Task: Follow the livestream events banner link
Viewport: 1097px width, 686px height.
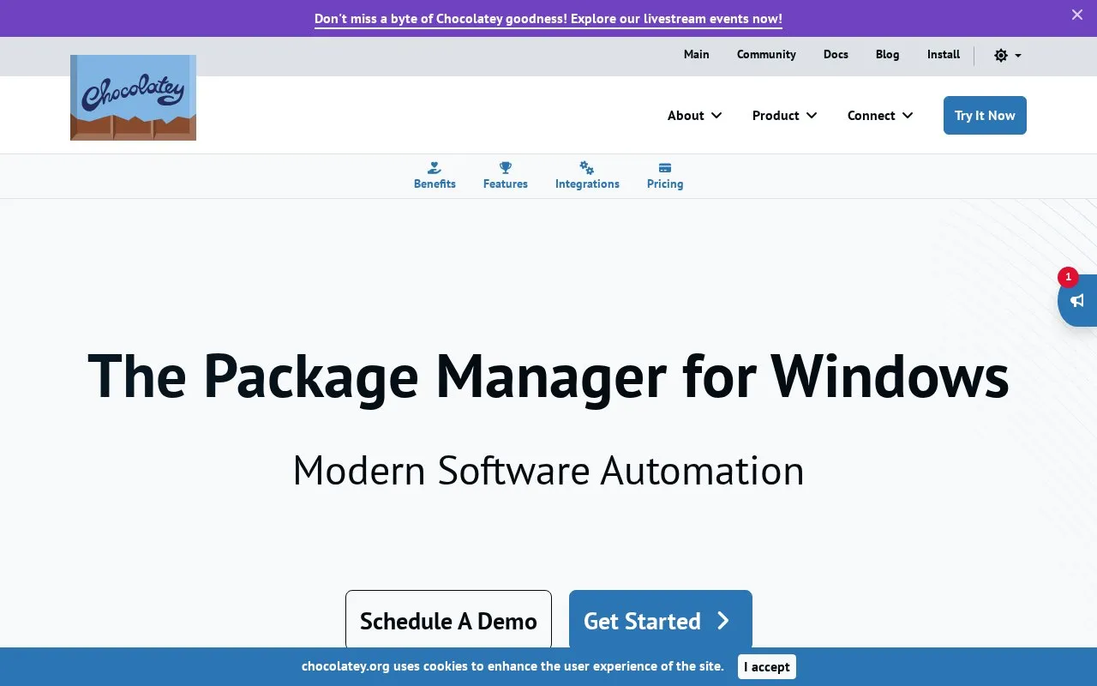Action: tap(548, 19)
